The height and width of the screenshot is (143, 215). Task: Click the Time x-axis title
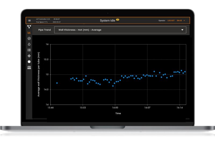[x=118, y=113]
